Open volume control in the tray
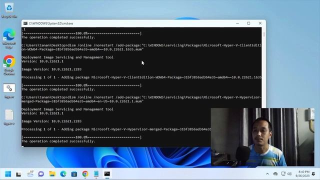Screen dimensions: 320x180 click(x=289, y=174)
